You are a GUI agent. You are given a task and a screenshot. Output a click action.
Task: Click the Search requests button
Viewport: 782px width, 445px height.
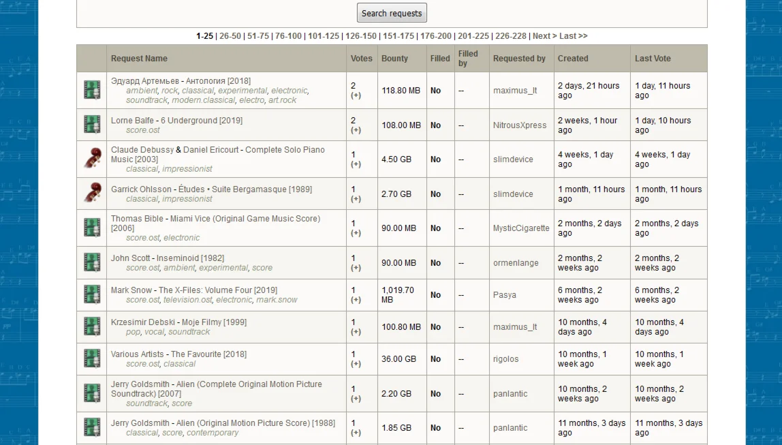click(x=392, y=13)
